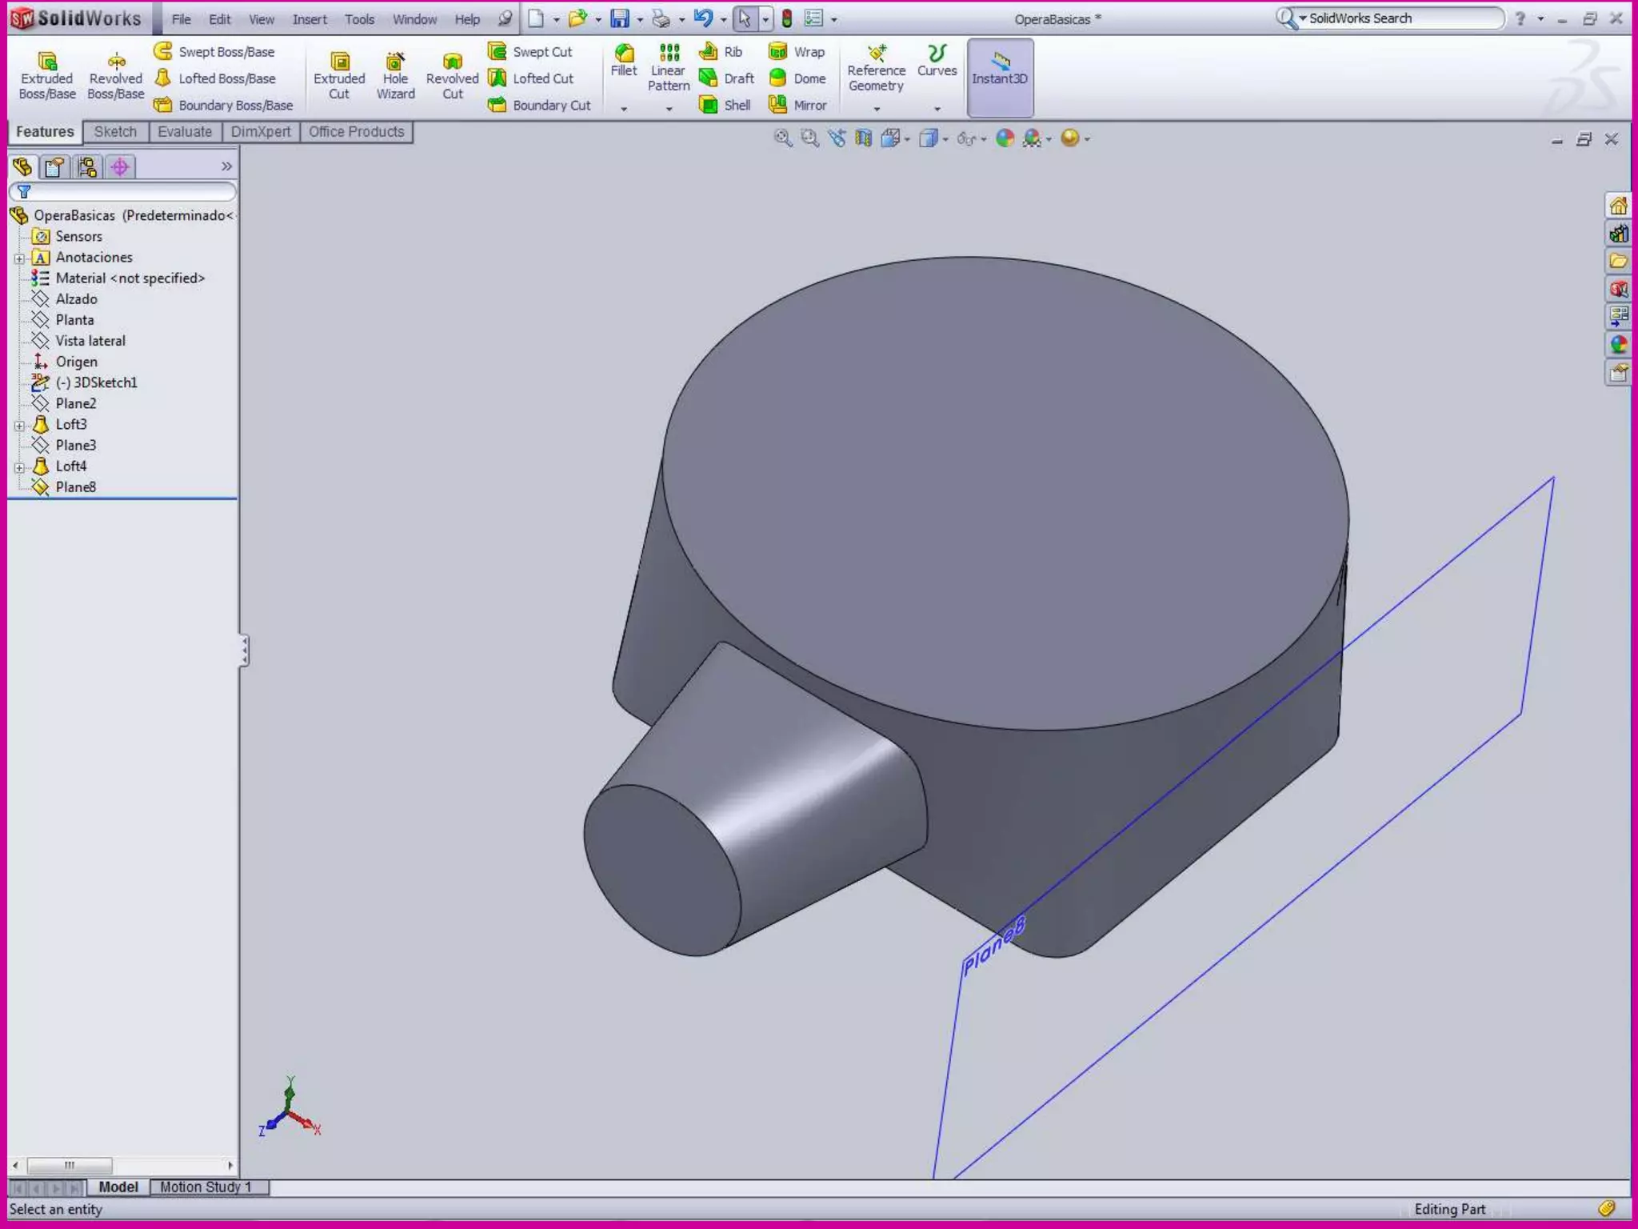Open the Insert menu
The image size is (1638, 1229).
(x=309, y=19)
